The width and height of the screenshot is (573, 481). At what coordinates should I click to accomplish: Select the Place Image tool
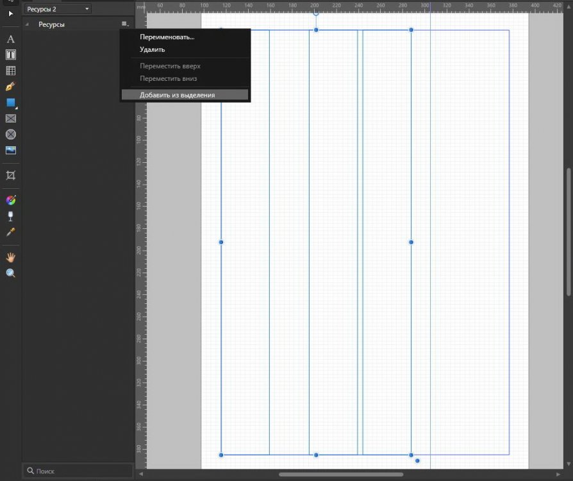click(x=10, y=151)
